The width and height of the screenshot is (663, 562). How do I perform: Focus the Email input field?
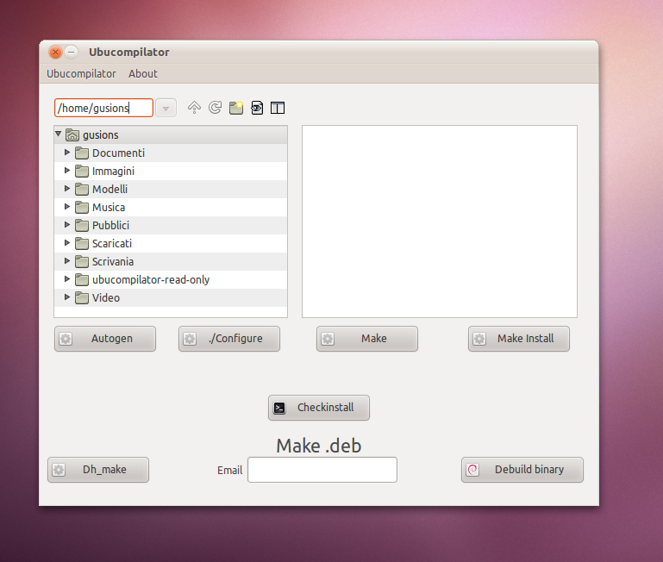pyautogui.click(x=322, y=470)
